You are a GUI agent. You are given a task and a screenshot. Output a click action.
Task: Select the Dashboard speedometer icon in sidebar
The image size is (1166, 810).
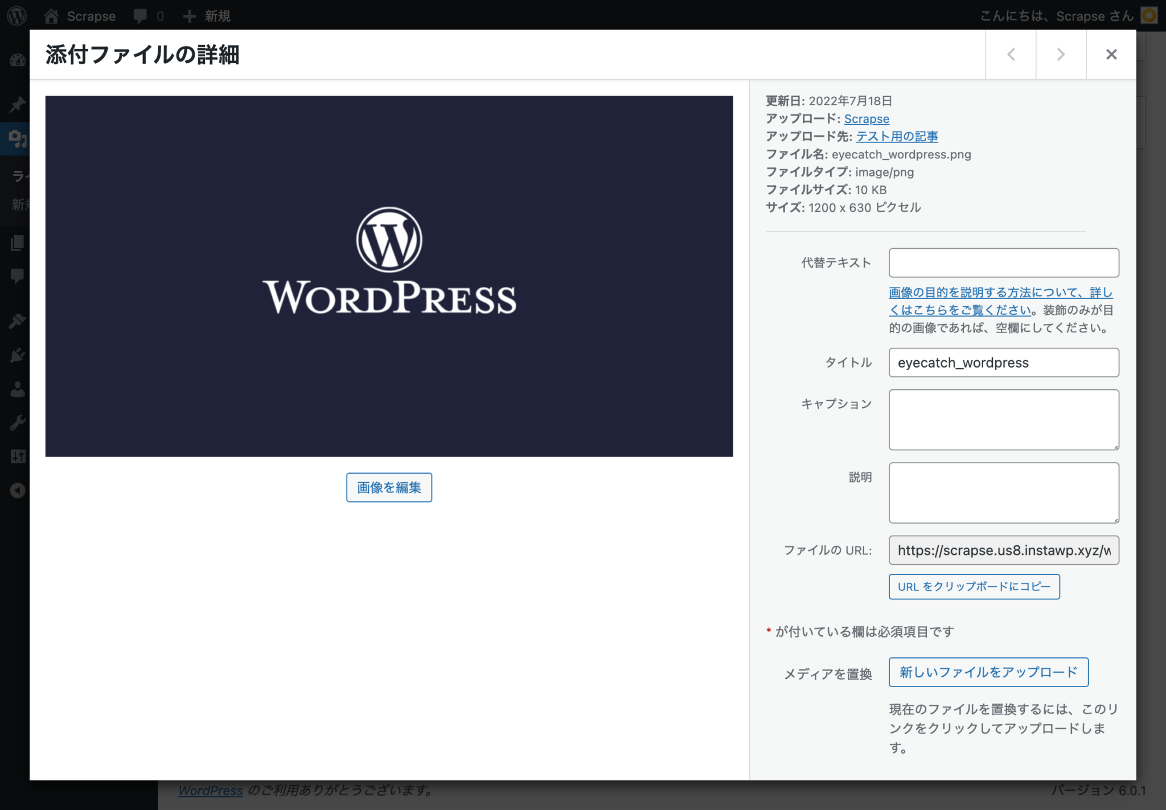pyautogui.click(x=17, y=60)
